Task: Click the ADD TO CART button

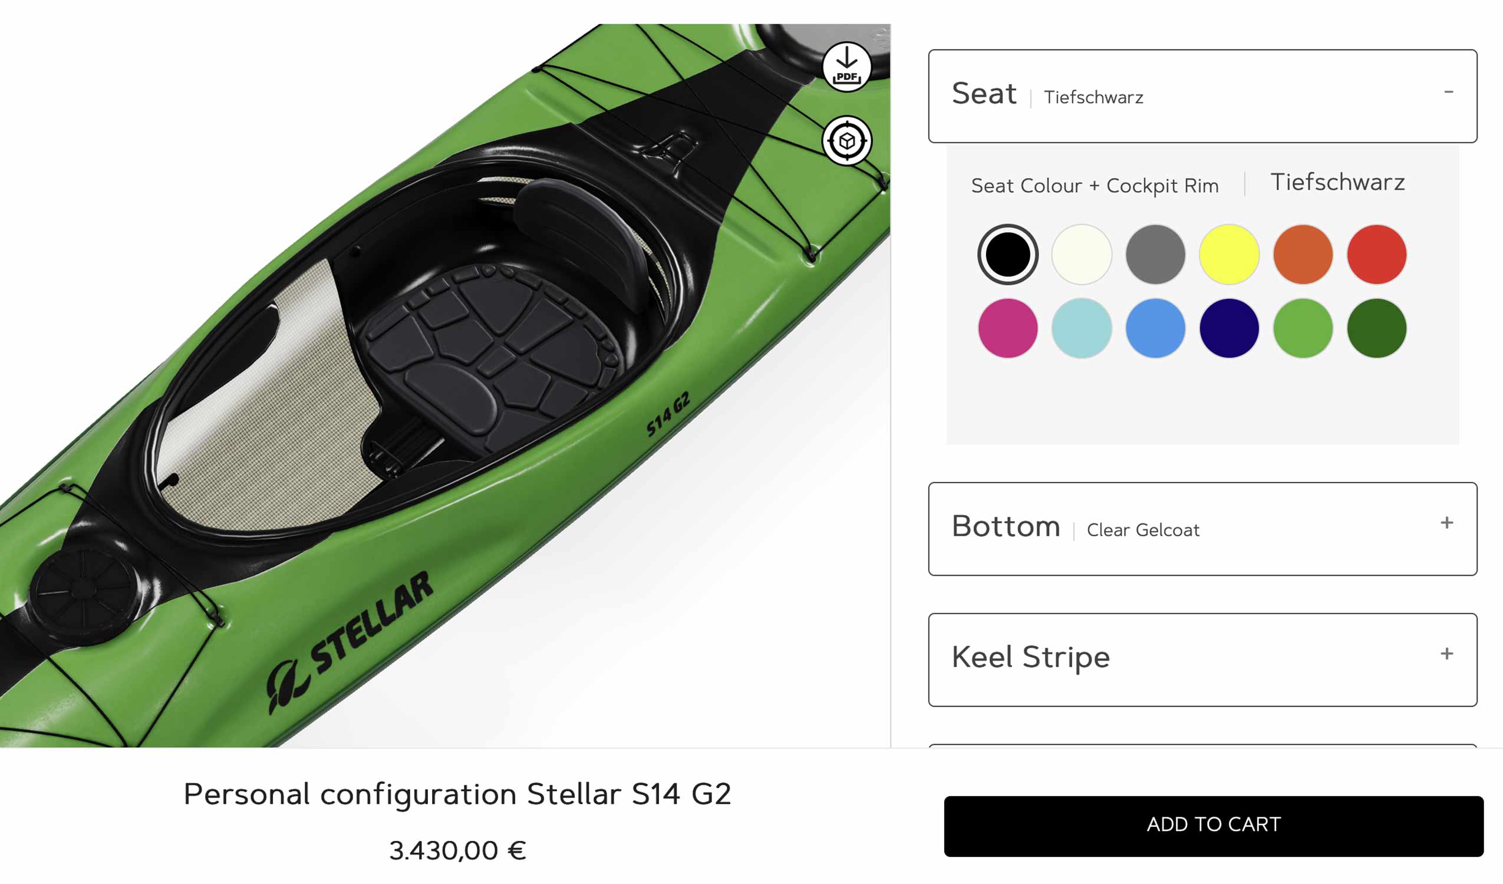Action: pyautogui.click(x=1214, y=826)
